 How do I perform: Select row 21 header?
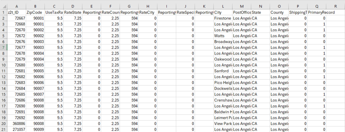(x=3, y=129)
